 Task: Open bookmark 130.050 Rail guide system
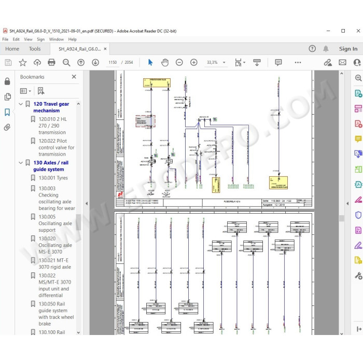pos(56,314)
